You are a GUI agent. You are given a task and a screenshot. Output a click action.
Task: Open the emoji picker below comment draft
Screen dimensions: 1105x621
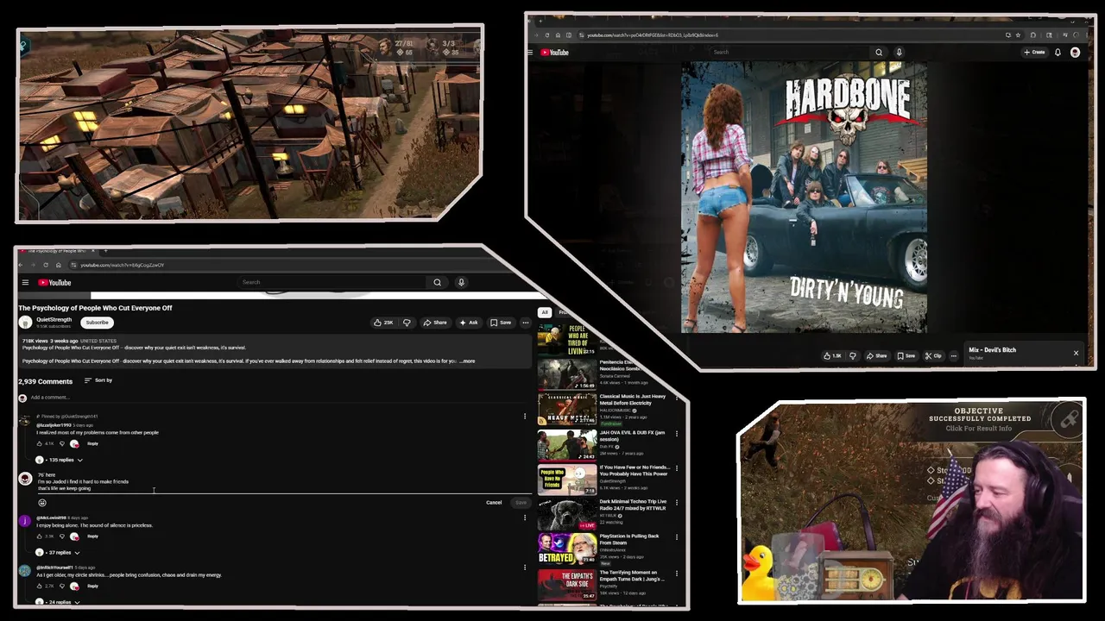(x=41, y=502)
